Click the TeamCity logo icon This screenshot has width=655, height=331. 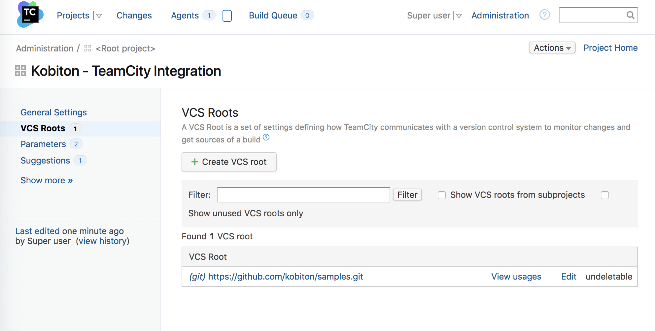click(x=30, y=15)
